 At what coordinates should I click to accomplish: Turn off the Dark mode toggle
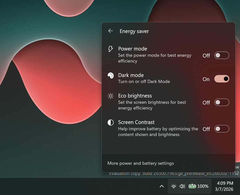[x=222, y=79]
